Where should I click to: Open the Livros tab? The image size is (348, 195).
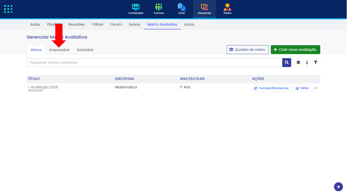(x=189, y=24)
